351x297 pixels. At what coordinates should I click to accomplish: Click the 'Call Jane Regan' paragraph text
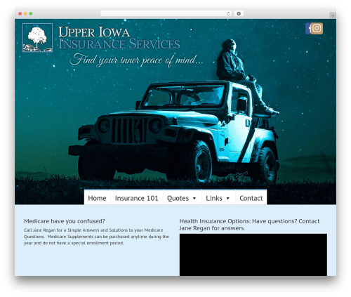pos(96,237)
